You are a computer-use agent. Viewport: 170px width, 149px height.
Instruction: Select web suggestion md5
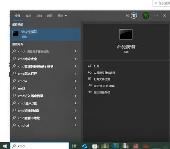(45, 88)
